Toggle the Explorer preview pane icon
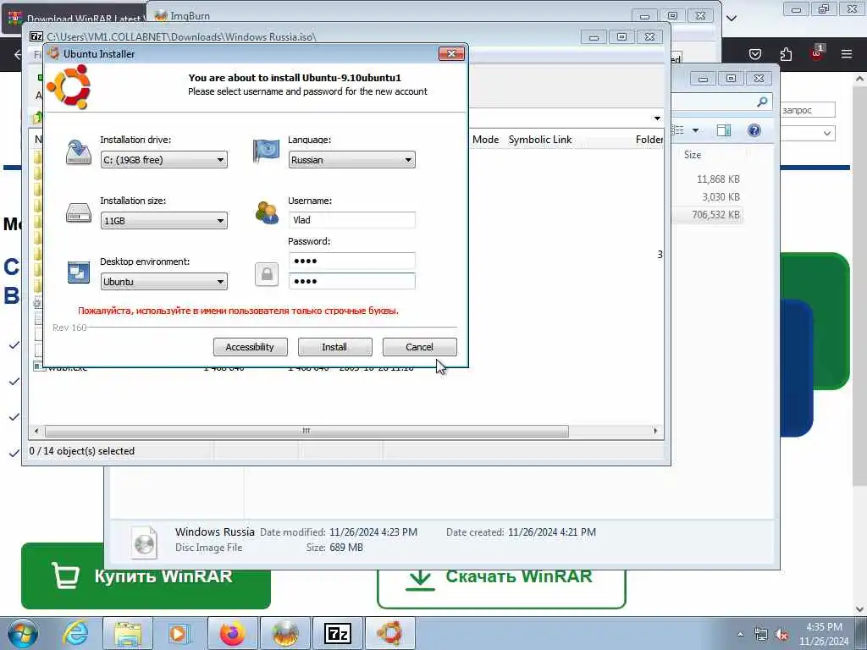 point(724,130)
